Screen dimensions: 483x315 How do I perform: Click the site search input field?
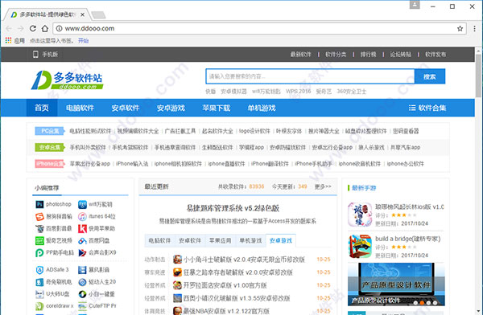(310, 76)
